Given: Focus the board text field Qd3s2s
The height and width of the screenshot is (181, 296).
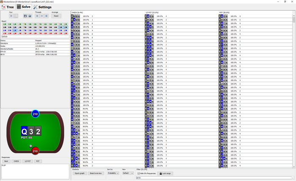Looking at the screenshot, I should click(x=35, y=36).
